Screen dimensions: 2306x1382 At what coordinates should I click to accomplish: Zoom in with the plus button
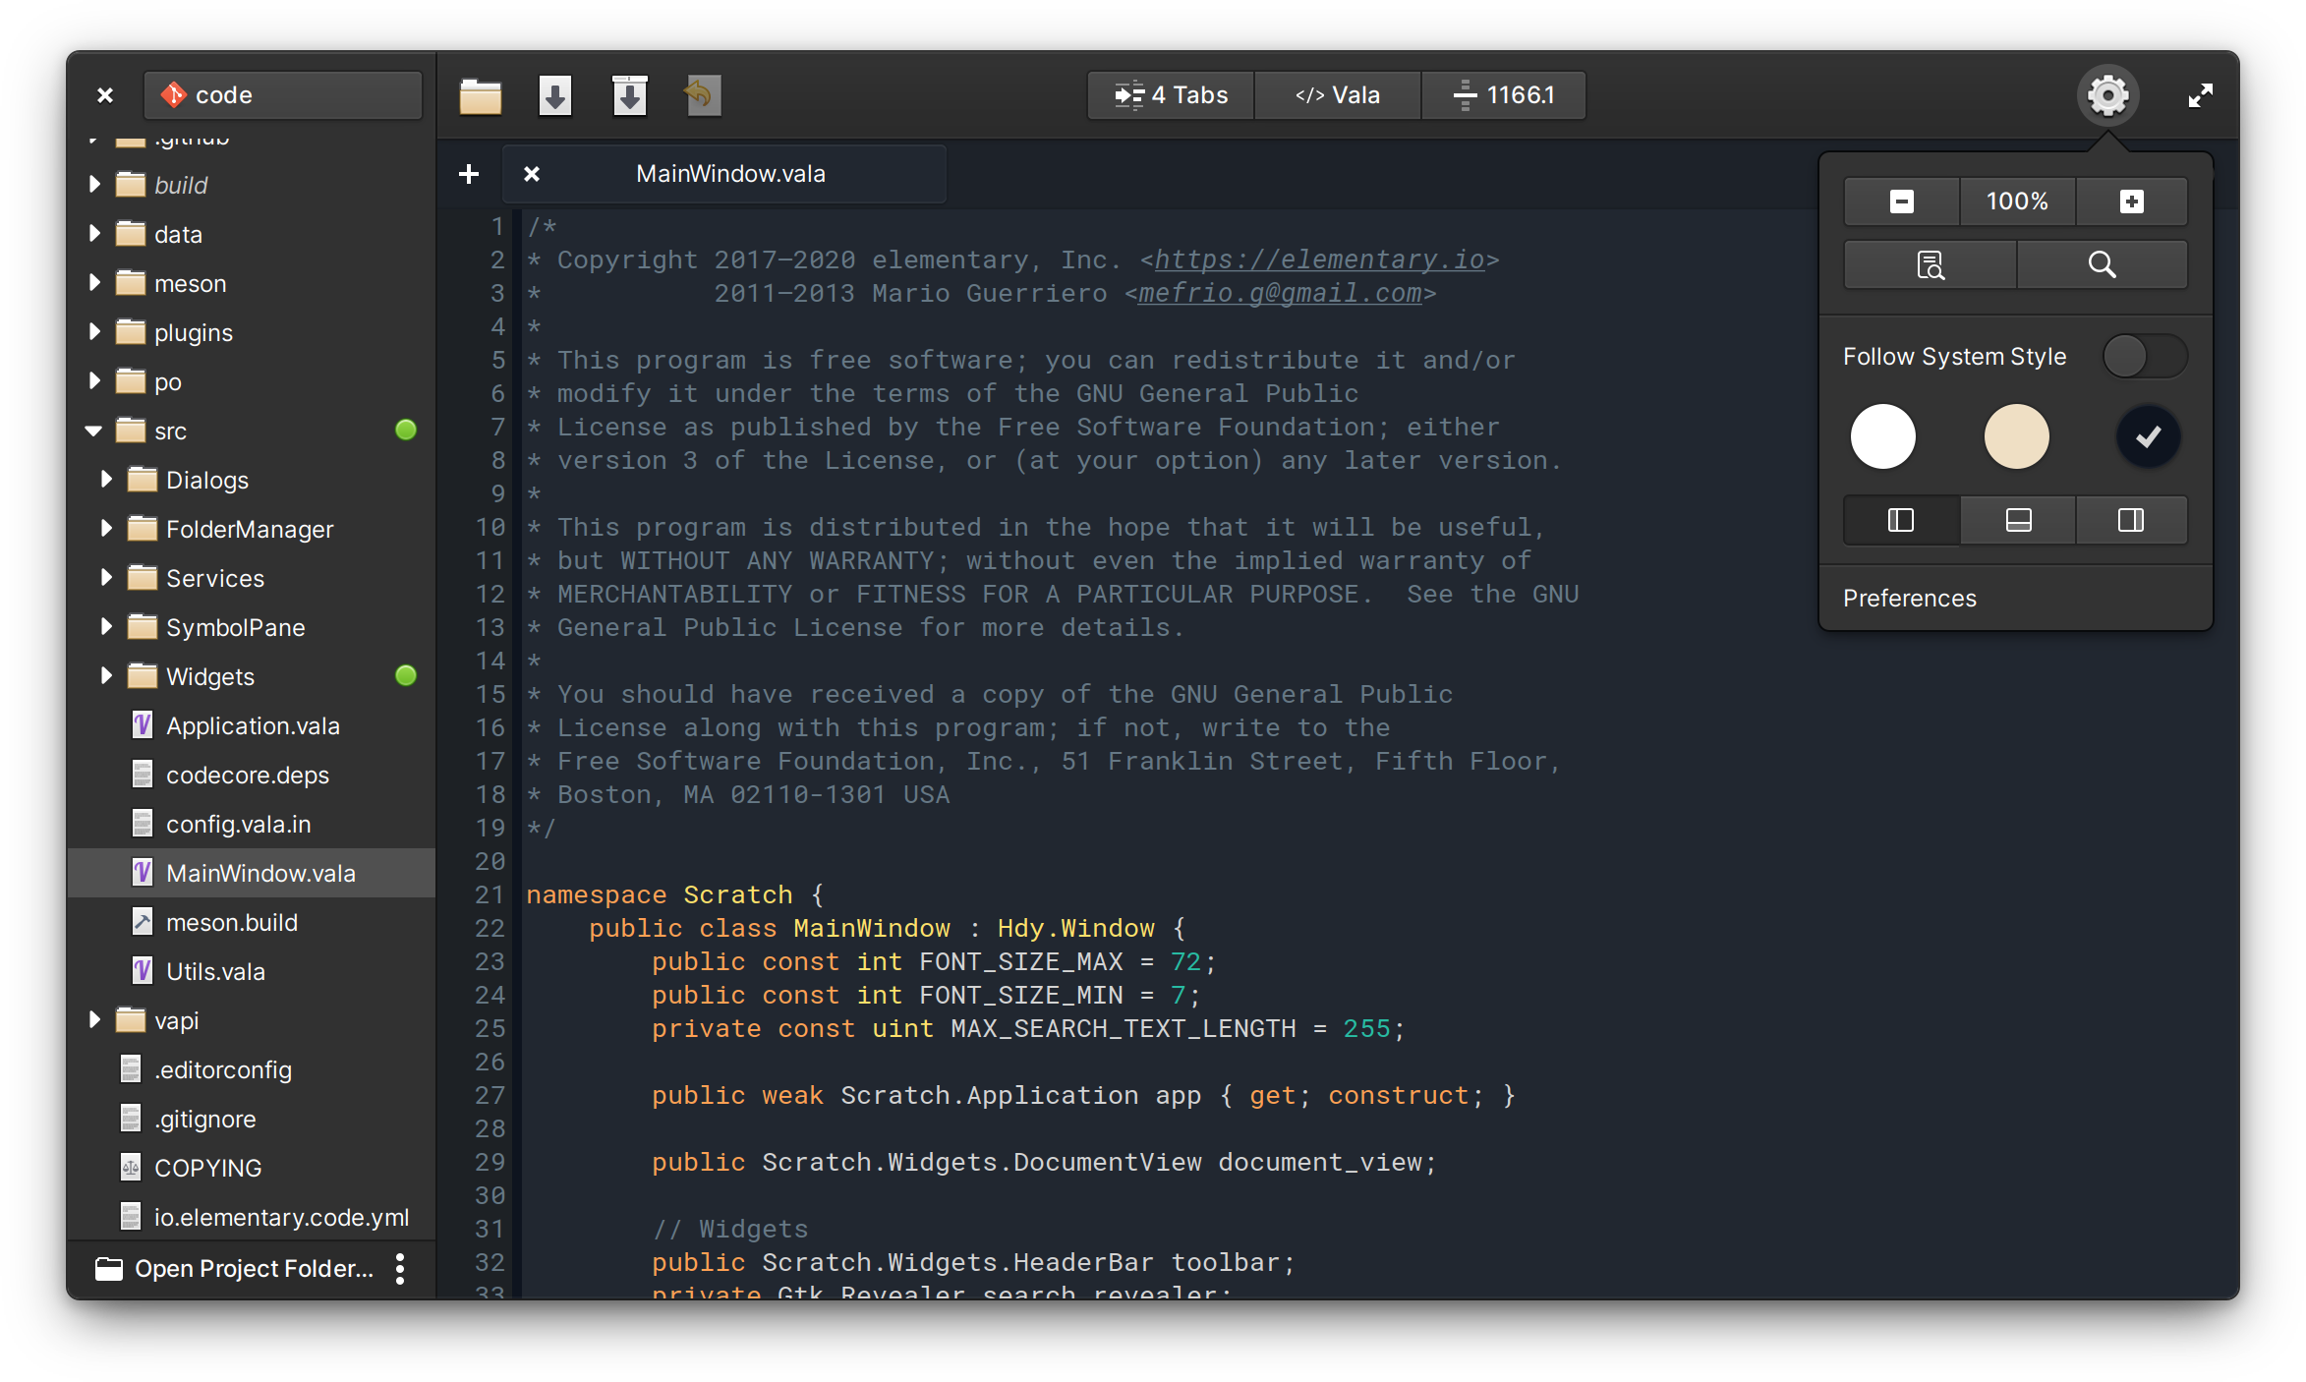[x=2131, y=202]
